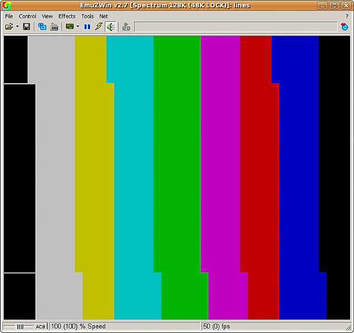The height and width of the screenshot is (333, 354).
Task: Open the Net menu
Action: pos(104,16)
